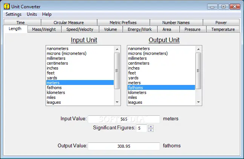Viewport: 244px width, 159px height.
Task: Click Input Unit list scroll down arrow
Action: 117,102
